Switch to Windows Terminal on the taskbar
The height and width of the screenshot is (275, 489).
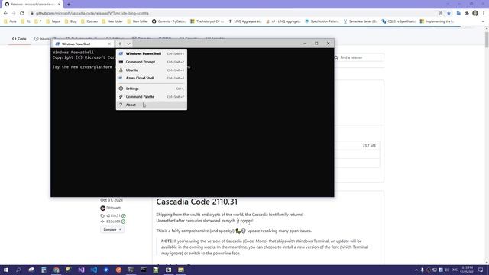pyautogui.click(x=131, y=270)
